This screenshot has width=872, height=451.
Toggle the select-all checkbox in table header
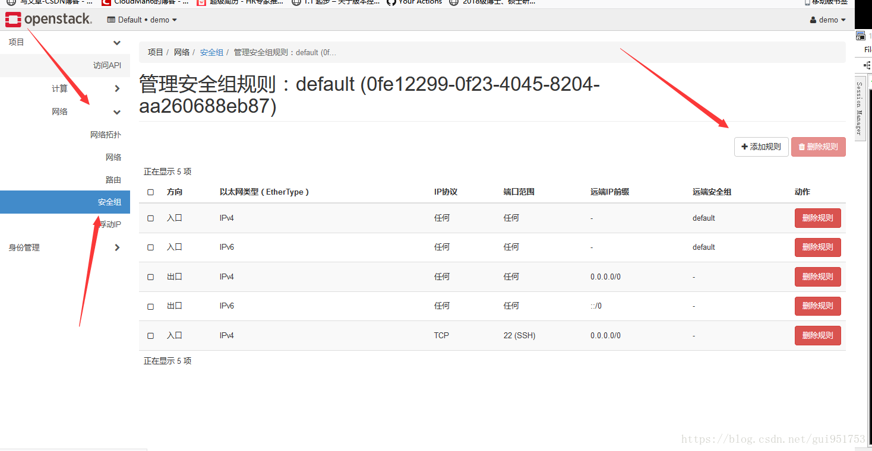pyautogui.click(x=150, y=192)
